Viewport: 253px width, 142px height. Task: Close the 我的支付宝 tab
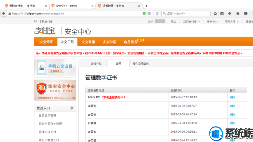click(46, 6)
